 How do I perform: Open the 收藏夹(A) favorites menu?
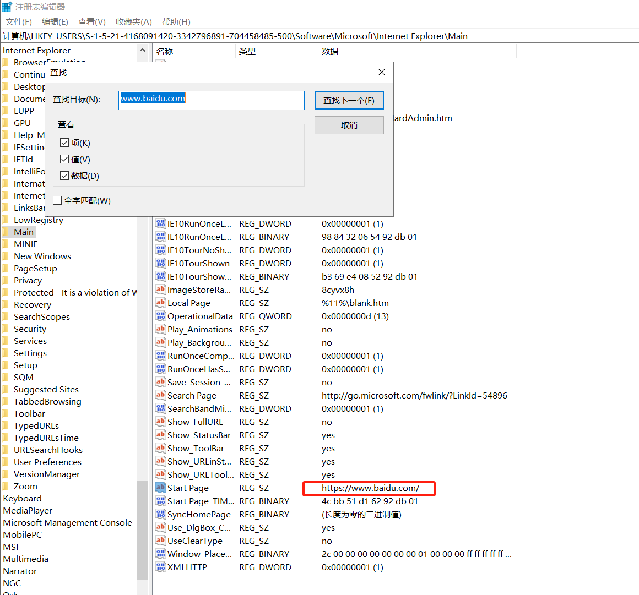(134, 22)
